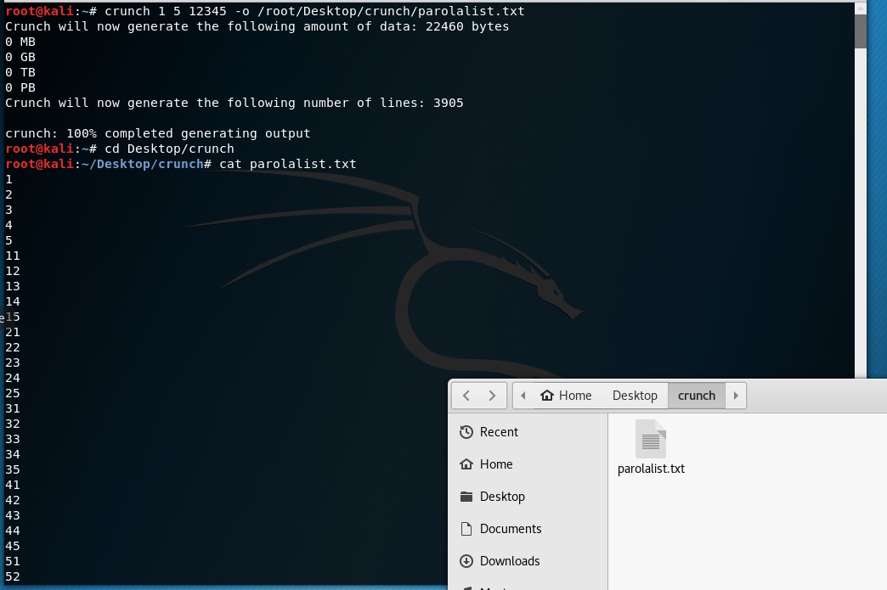Viewport: 887px width, 590px height.
Task: Open Desktop folder from the sidebar
Action: coord(502,497)
